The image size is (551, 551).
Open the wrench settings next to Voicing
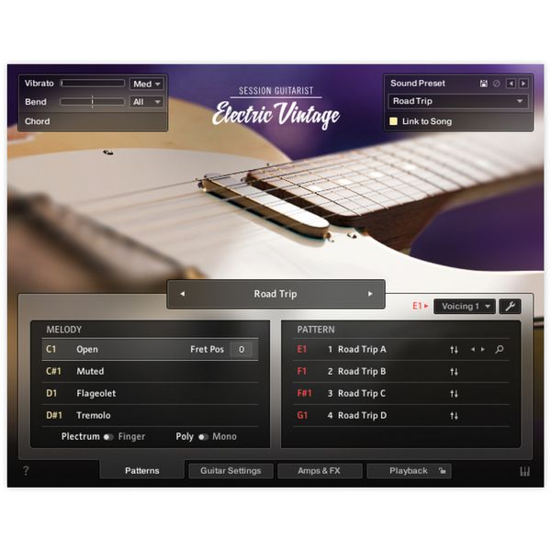pos(510,307)
